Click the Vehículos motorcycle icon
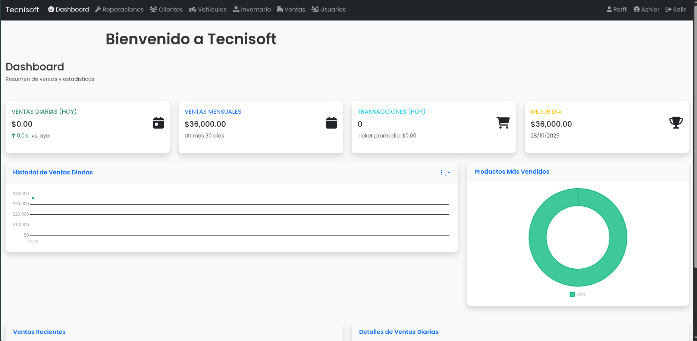The image size is (697, 341). 193,9
